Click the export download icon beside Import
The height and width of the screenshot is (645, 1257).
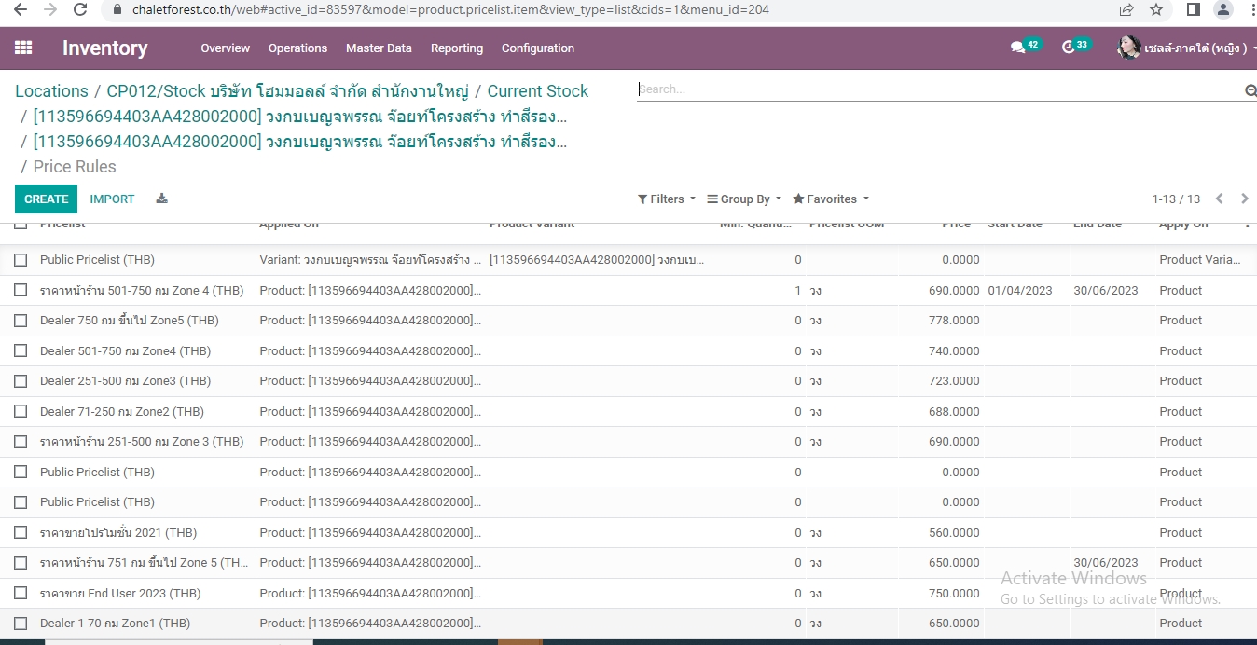[161, 199]
